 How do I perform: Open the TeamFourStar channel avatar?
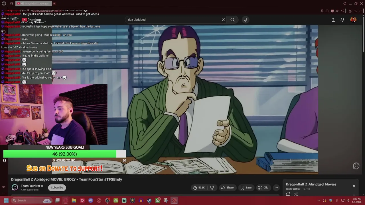(15, 187)
